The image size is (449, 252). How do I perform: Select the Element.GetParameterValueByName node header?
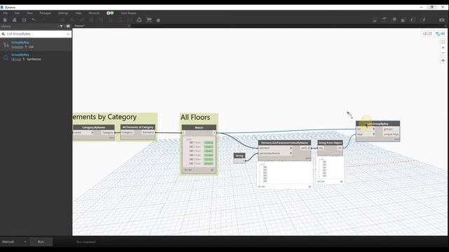tap(284, 143)
